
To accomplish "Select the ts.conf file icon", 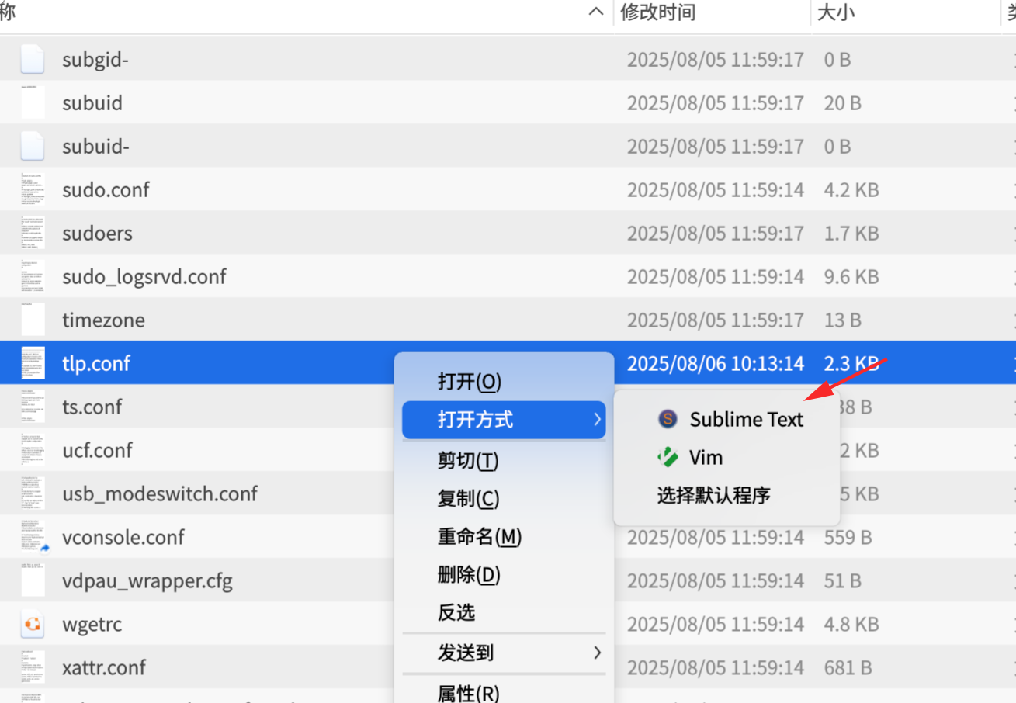I will (x=32, y=407).
